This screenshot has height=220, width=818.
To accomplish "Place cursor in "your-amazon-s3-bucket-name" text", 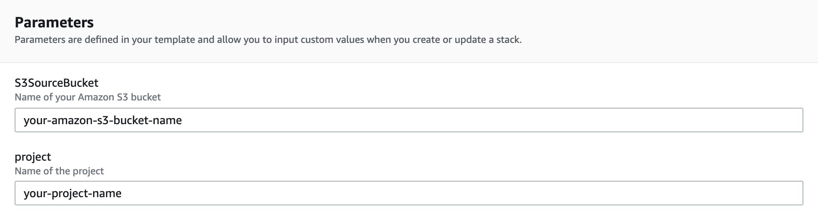I will pyautogui.click(x=103, y=120).
